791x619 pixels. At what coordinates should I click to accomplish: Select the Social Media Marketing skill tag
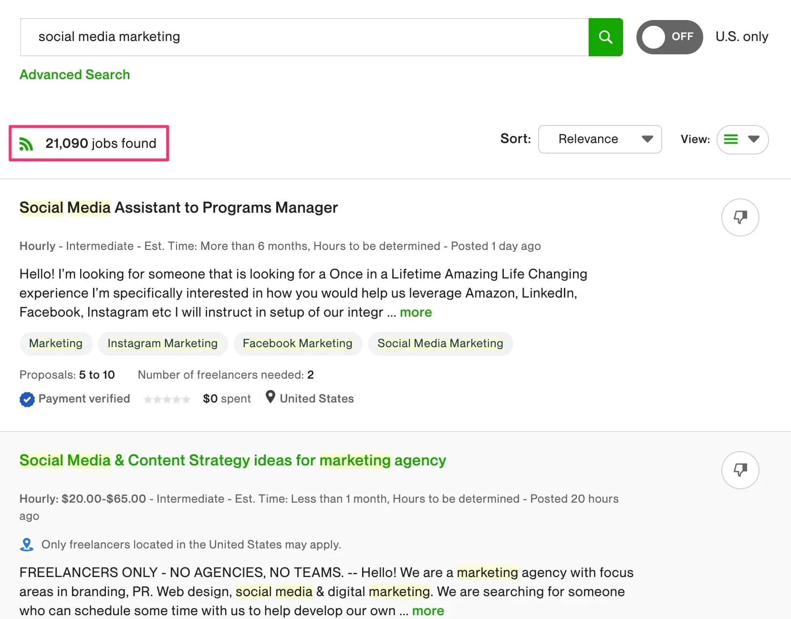[x=440, y=344]
